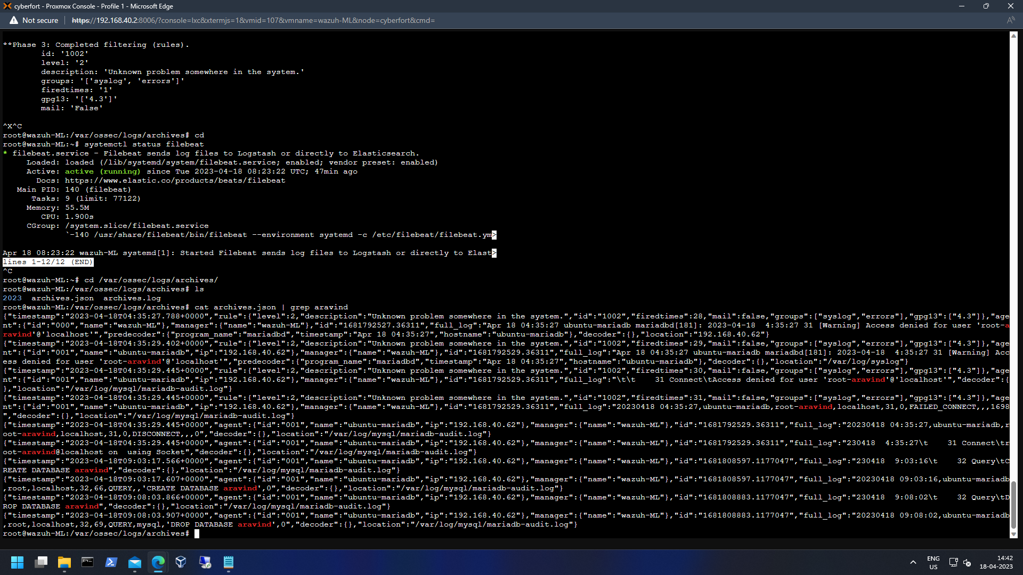Switch the ENG US input language
Screen dimensions: 1023x575
[933, 562]
